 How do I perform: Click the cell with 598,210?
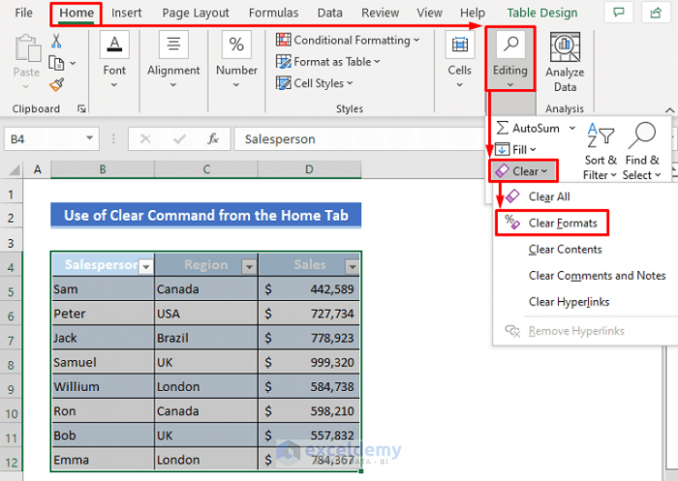[x=310, y=411]
